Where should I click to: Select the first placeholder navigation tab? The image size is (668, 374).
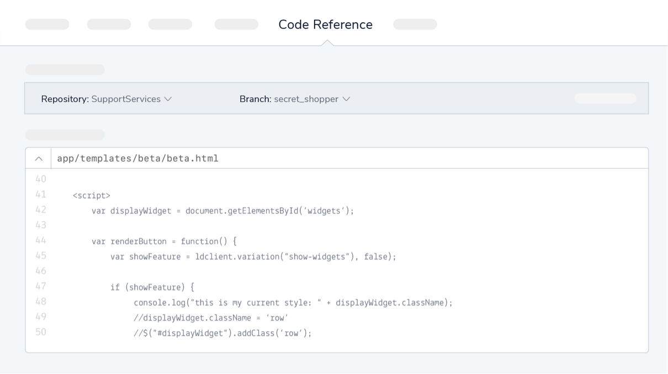47,24
